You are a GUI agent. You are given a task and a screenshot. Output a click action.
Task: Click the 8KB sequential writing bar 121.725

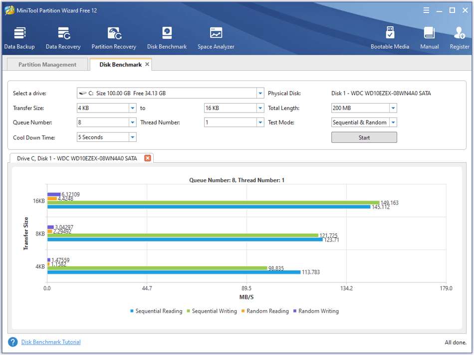[183, 236]
